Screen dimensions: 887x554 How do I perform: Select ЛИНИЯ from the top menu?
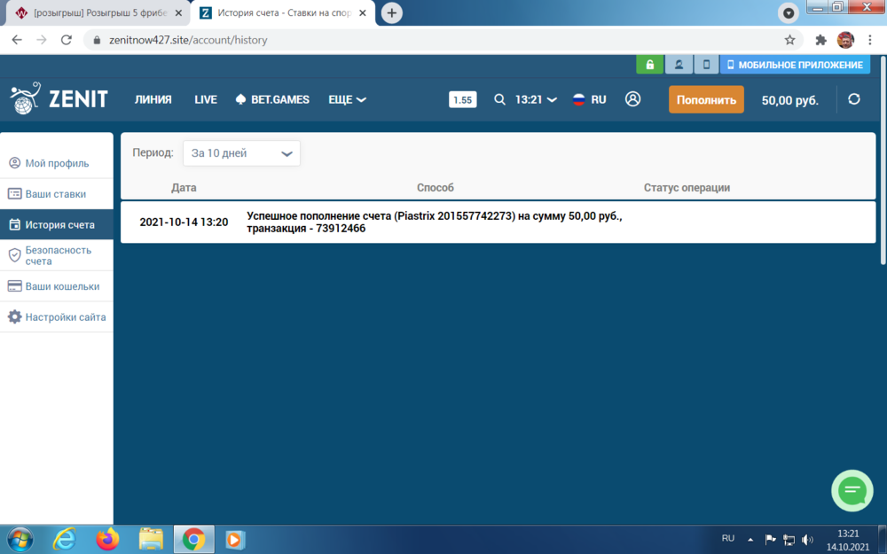pyautogui.click(x=153, y=99)
